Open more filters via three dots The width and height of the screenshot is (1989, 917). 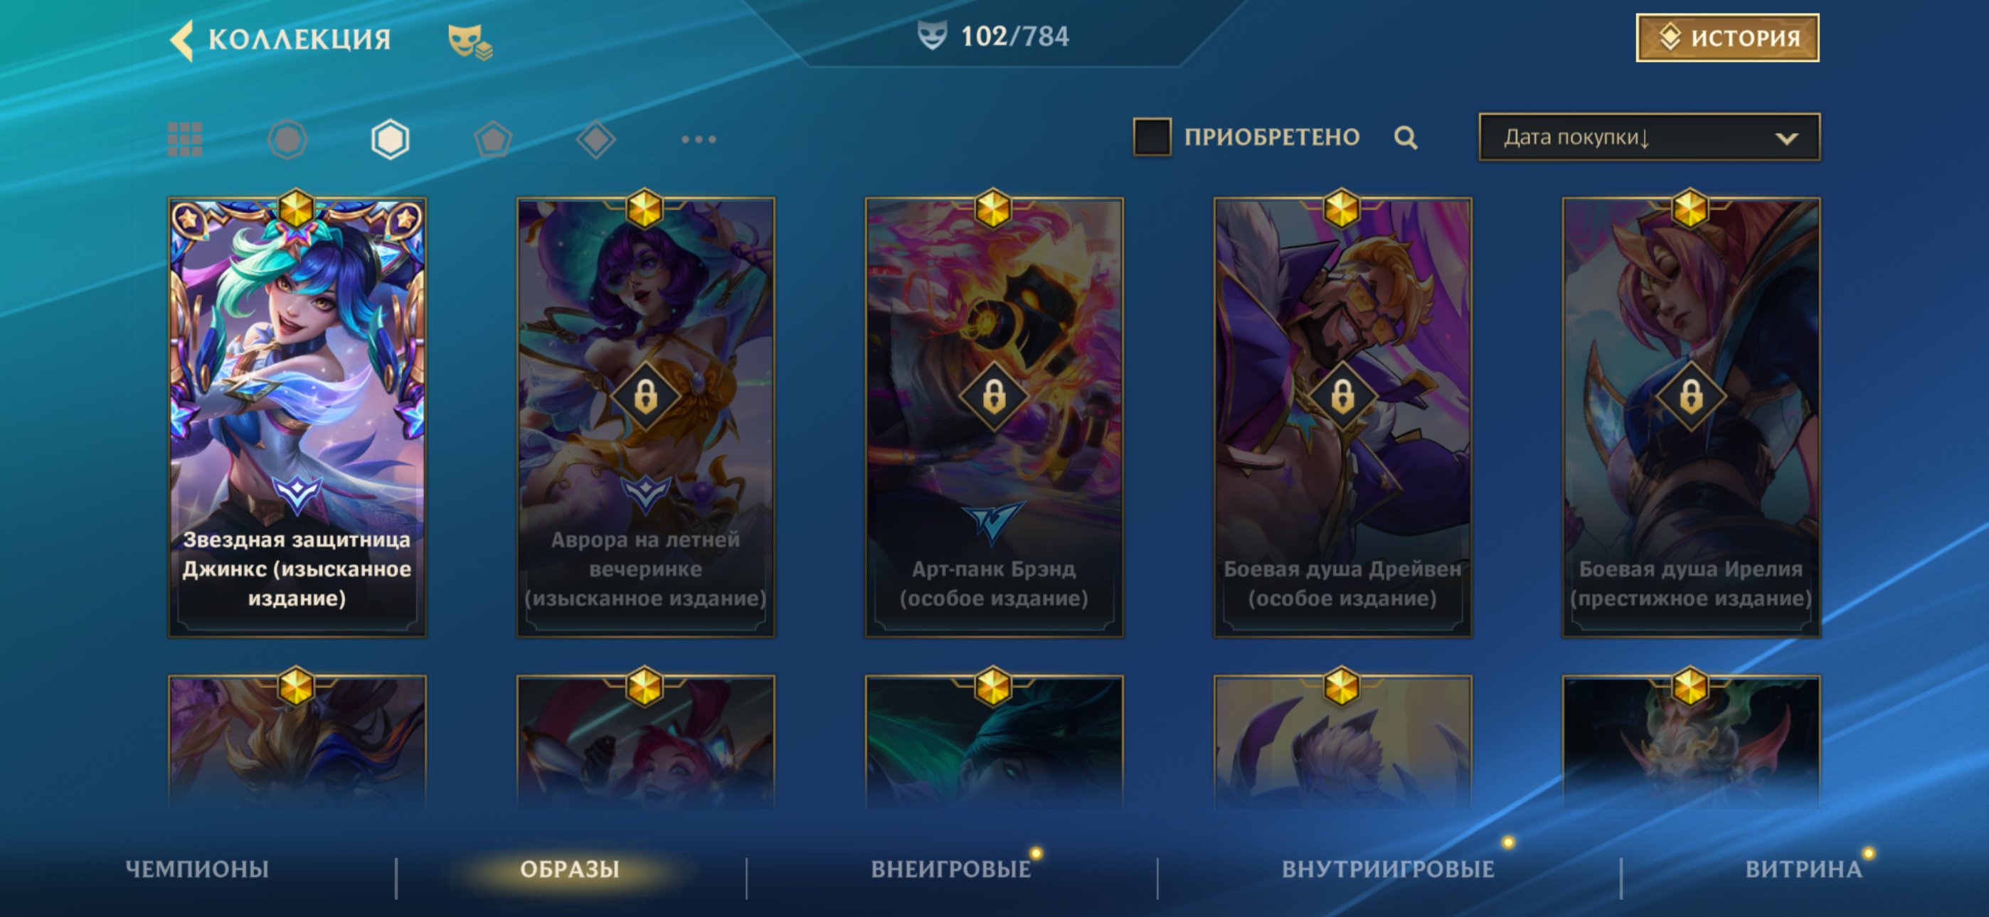[x=699, y=140]
